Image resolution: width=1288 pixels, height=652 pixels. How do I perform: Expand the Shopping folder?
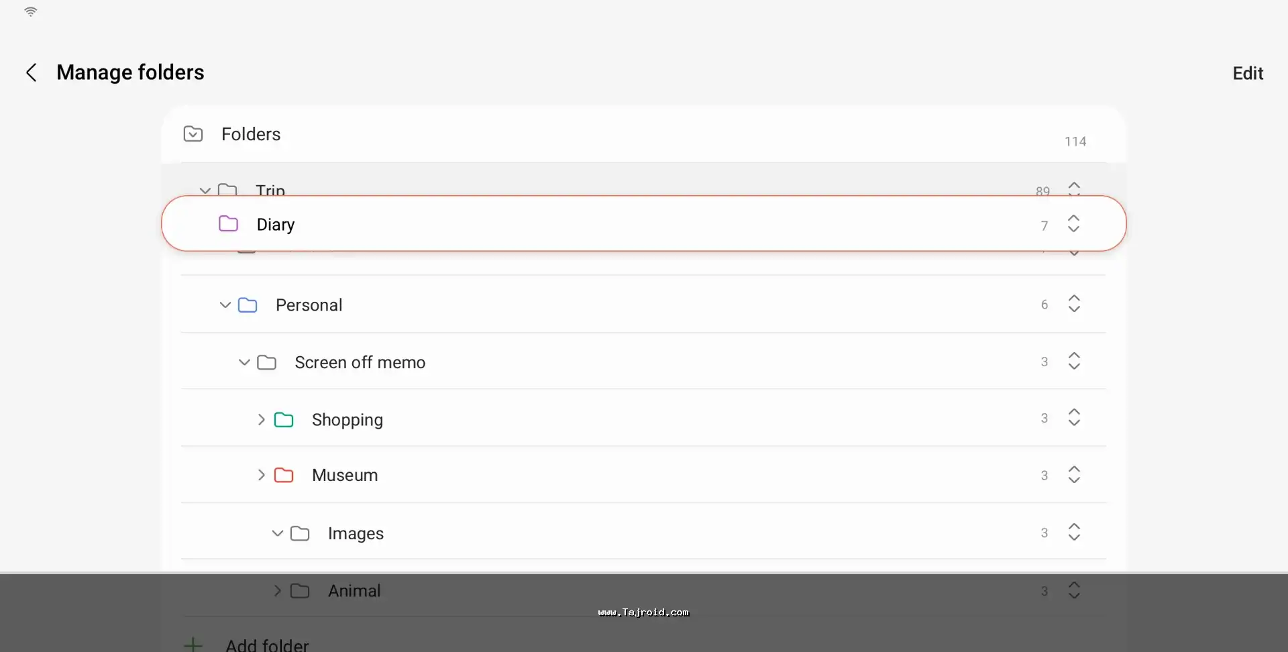(261, 420)
